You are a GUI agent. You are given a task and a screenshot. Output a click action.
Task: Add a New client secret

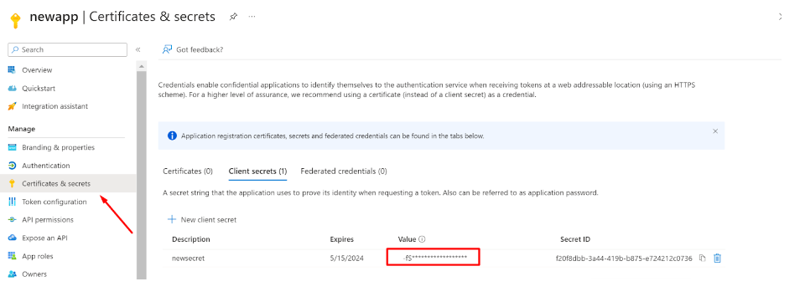click(202, 219)
